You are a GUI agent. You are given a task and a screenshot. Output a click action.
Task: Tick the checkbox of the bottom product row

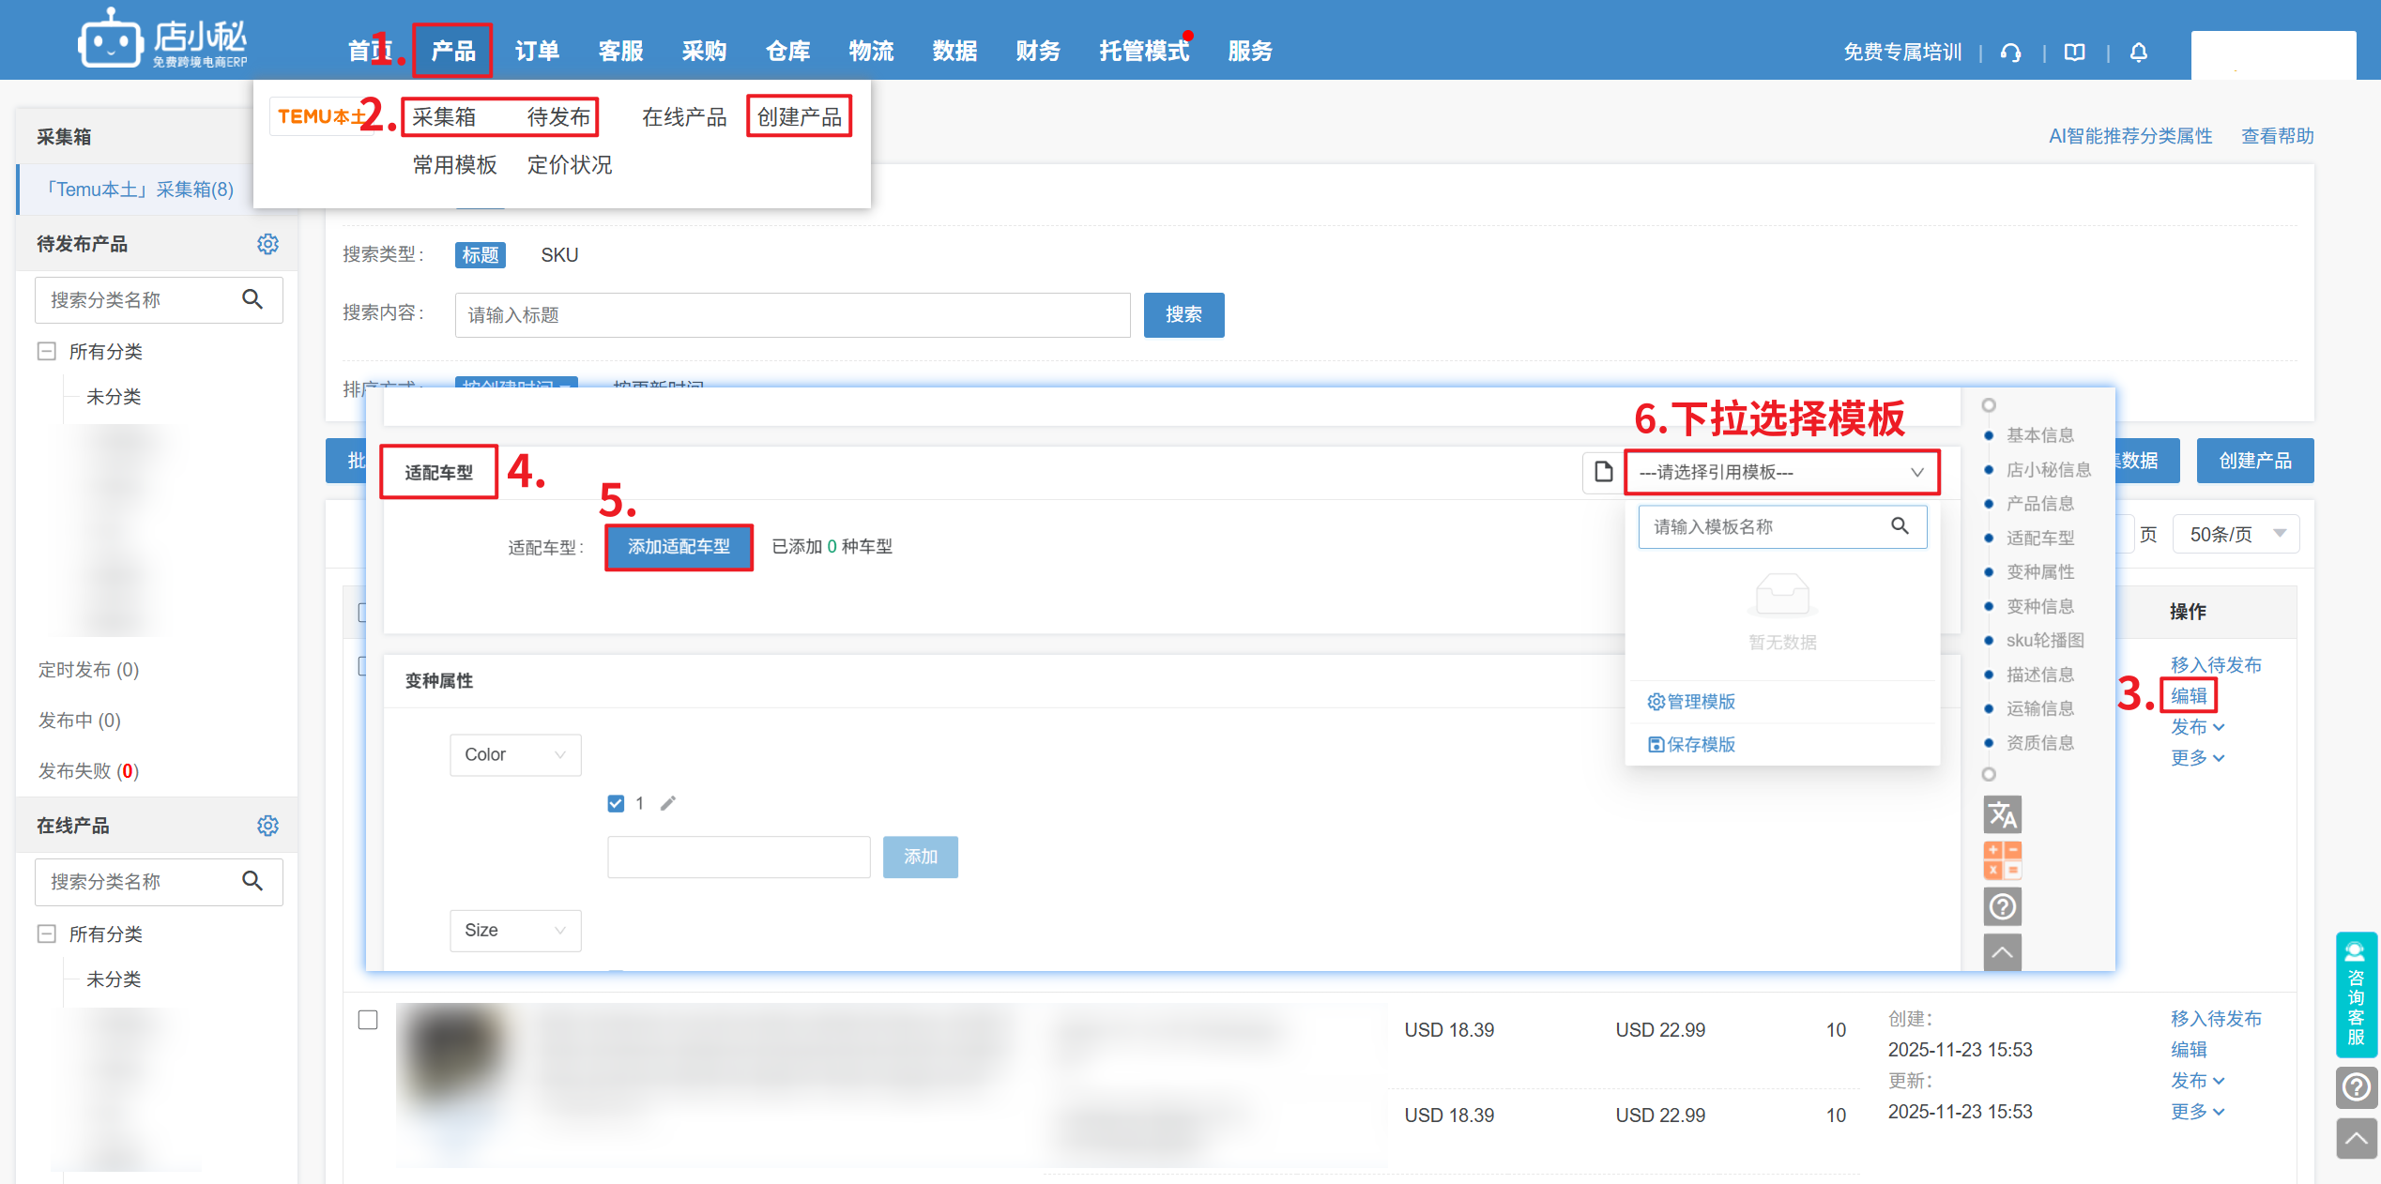[368, 1020]
